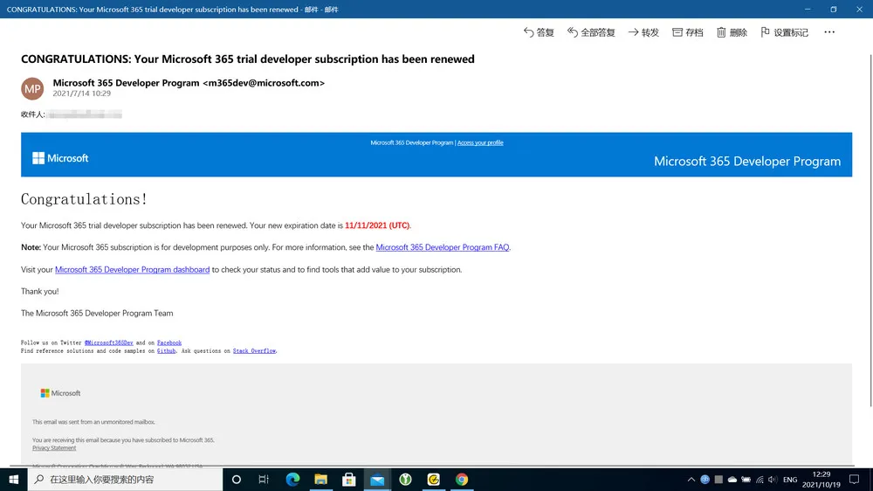873x491 pixels.
Task: Set flag on this email (设置标记)
Action: [x=784, y=32]
